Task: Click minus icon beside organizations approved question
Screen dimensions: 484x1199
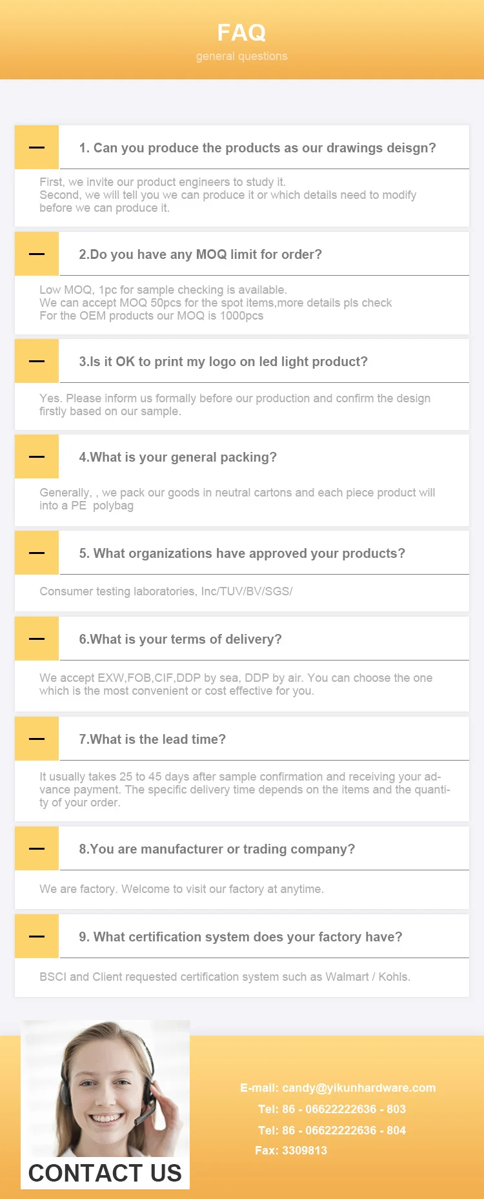Action: pos(37,553)
